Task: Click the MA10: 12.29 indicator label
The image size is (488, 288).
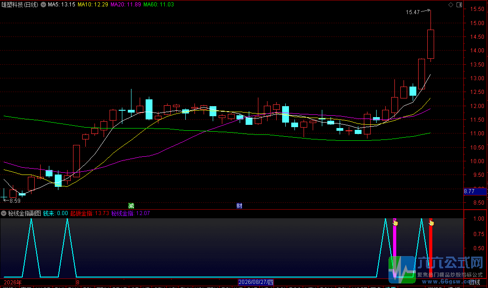Action: coord(93,5)
